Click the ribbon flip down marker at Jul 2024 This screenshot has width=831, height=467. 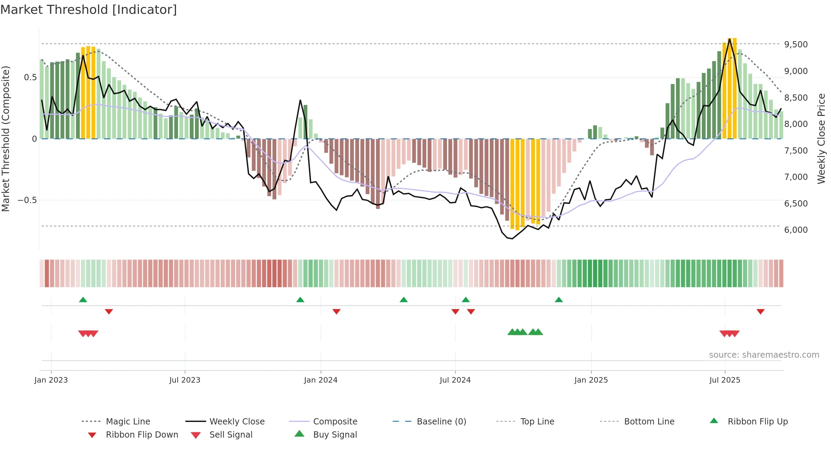455,312
